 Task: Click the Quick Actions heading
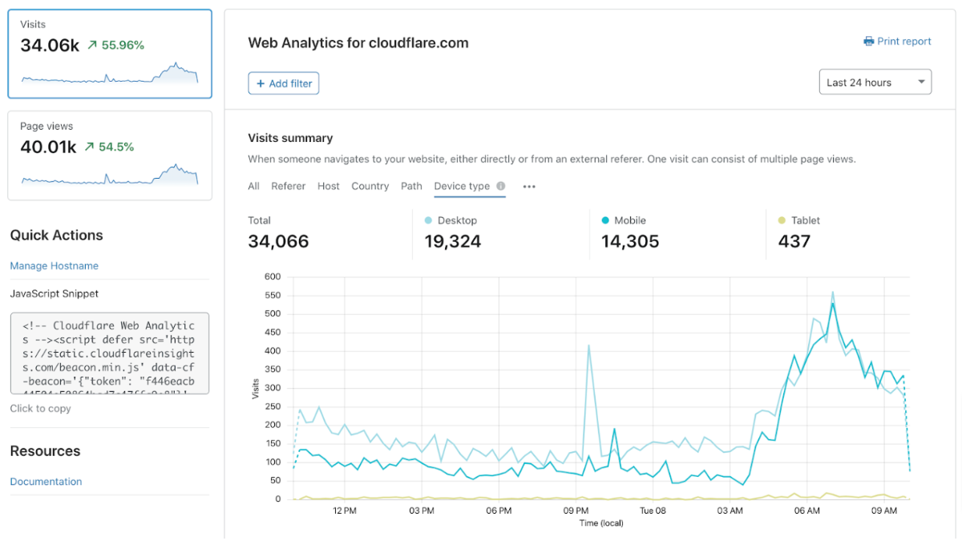point(57,235)
